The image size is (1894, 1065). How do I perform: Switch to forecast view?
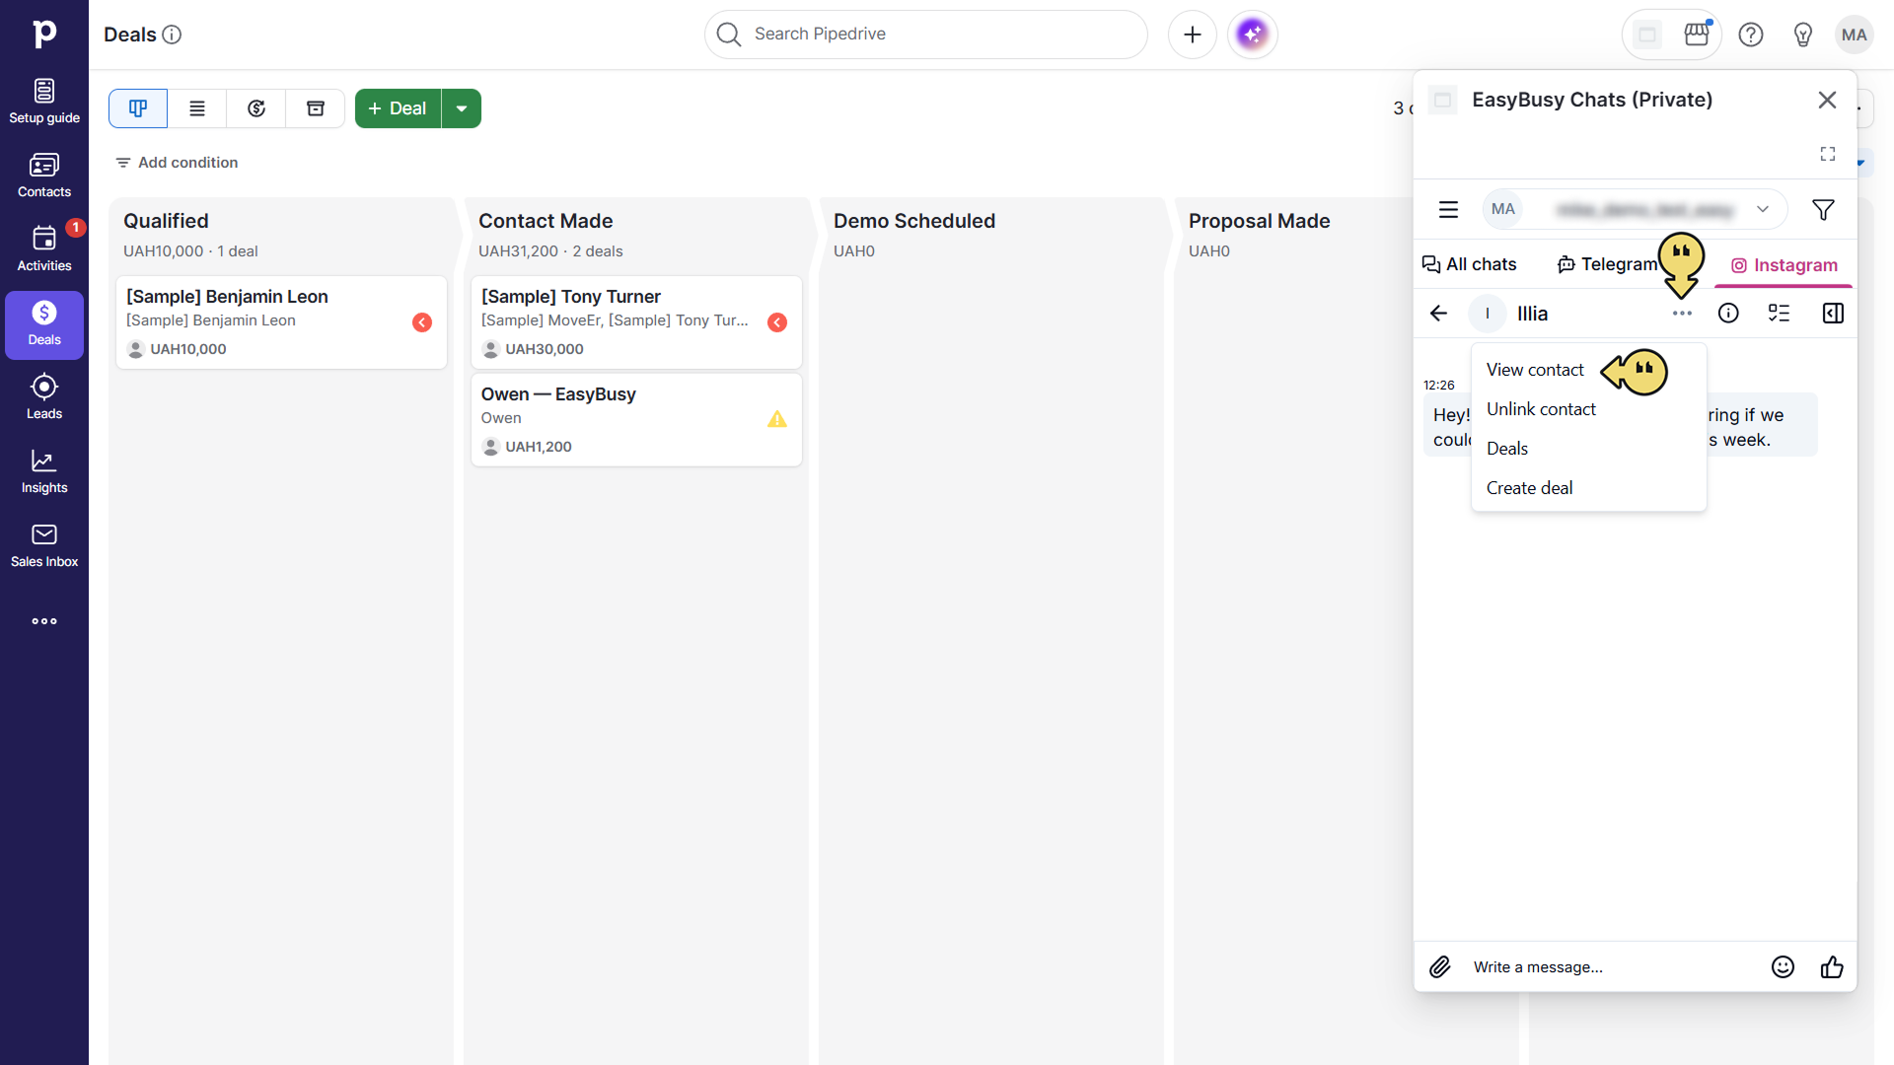[x=256, y=108]
